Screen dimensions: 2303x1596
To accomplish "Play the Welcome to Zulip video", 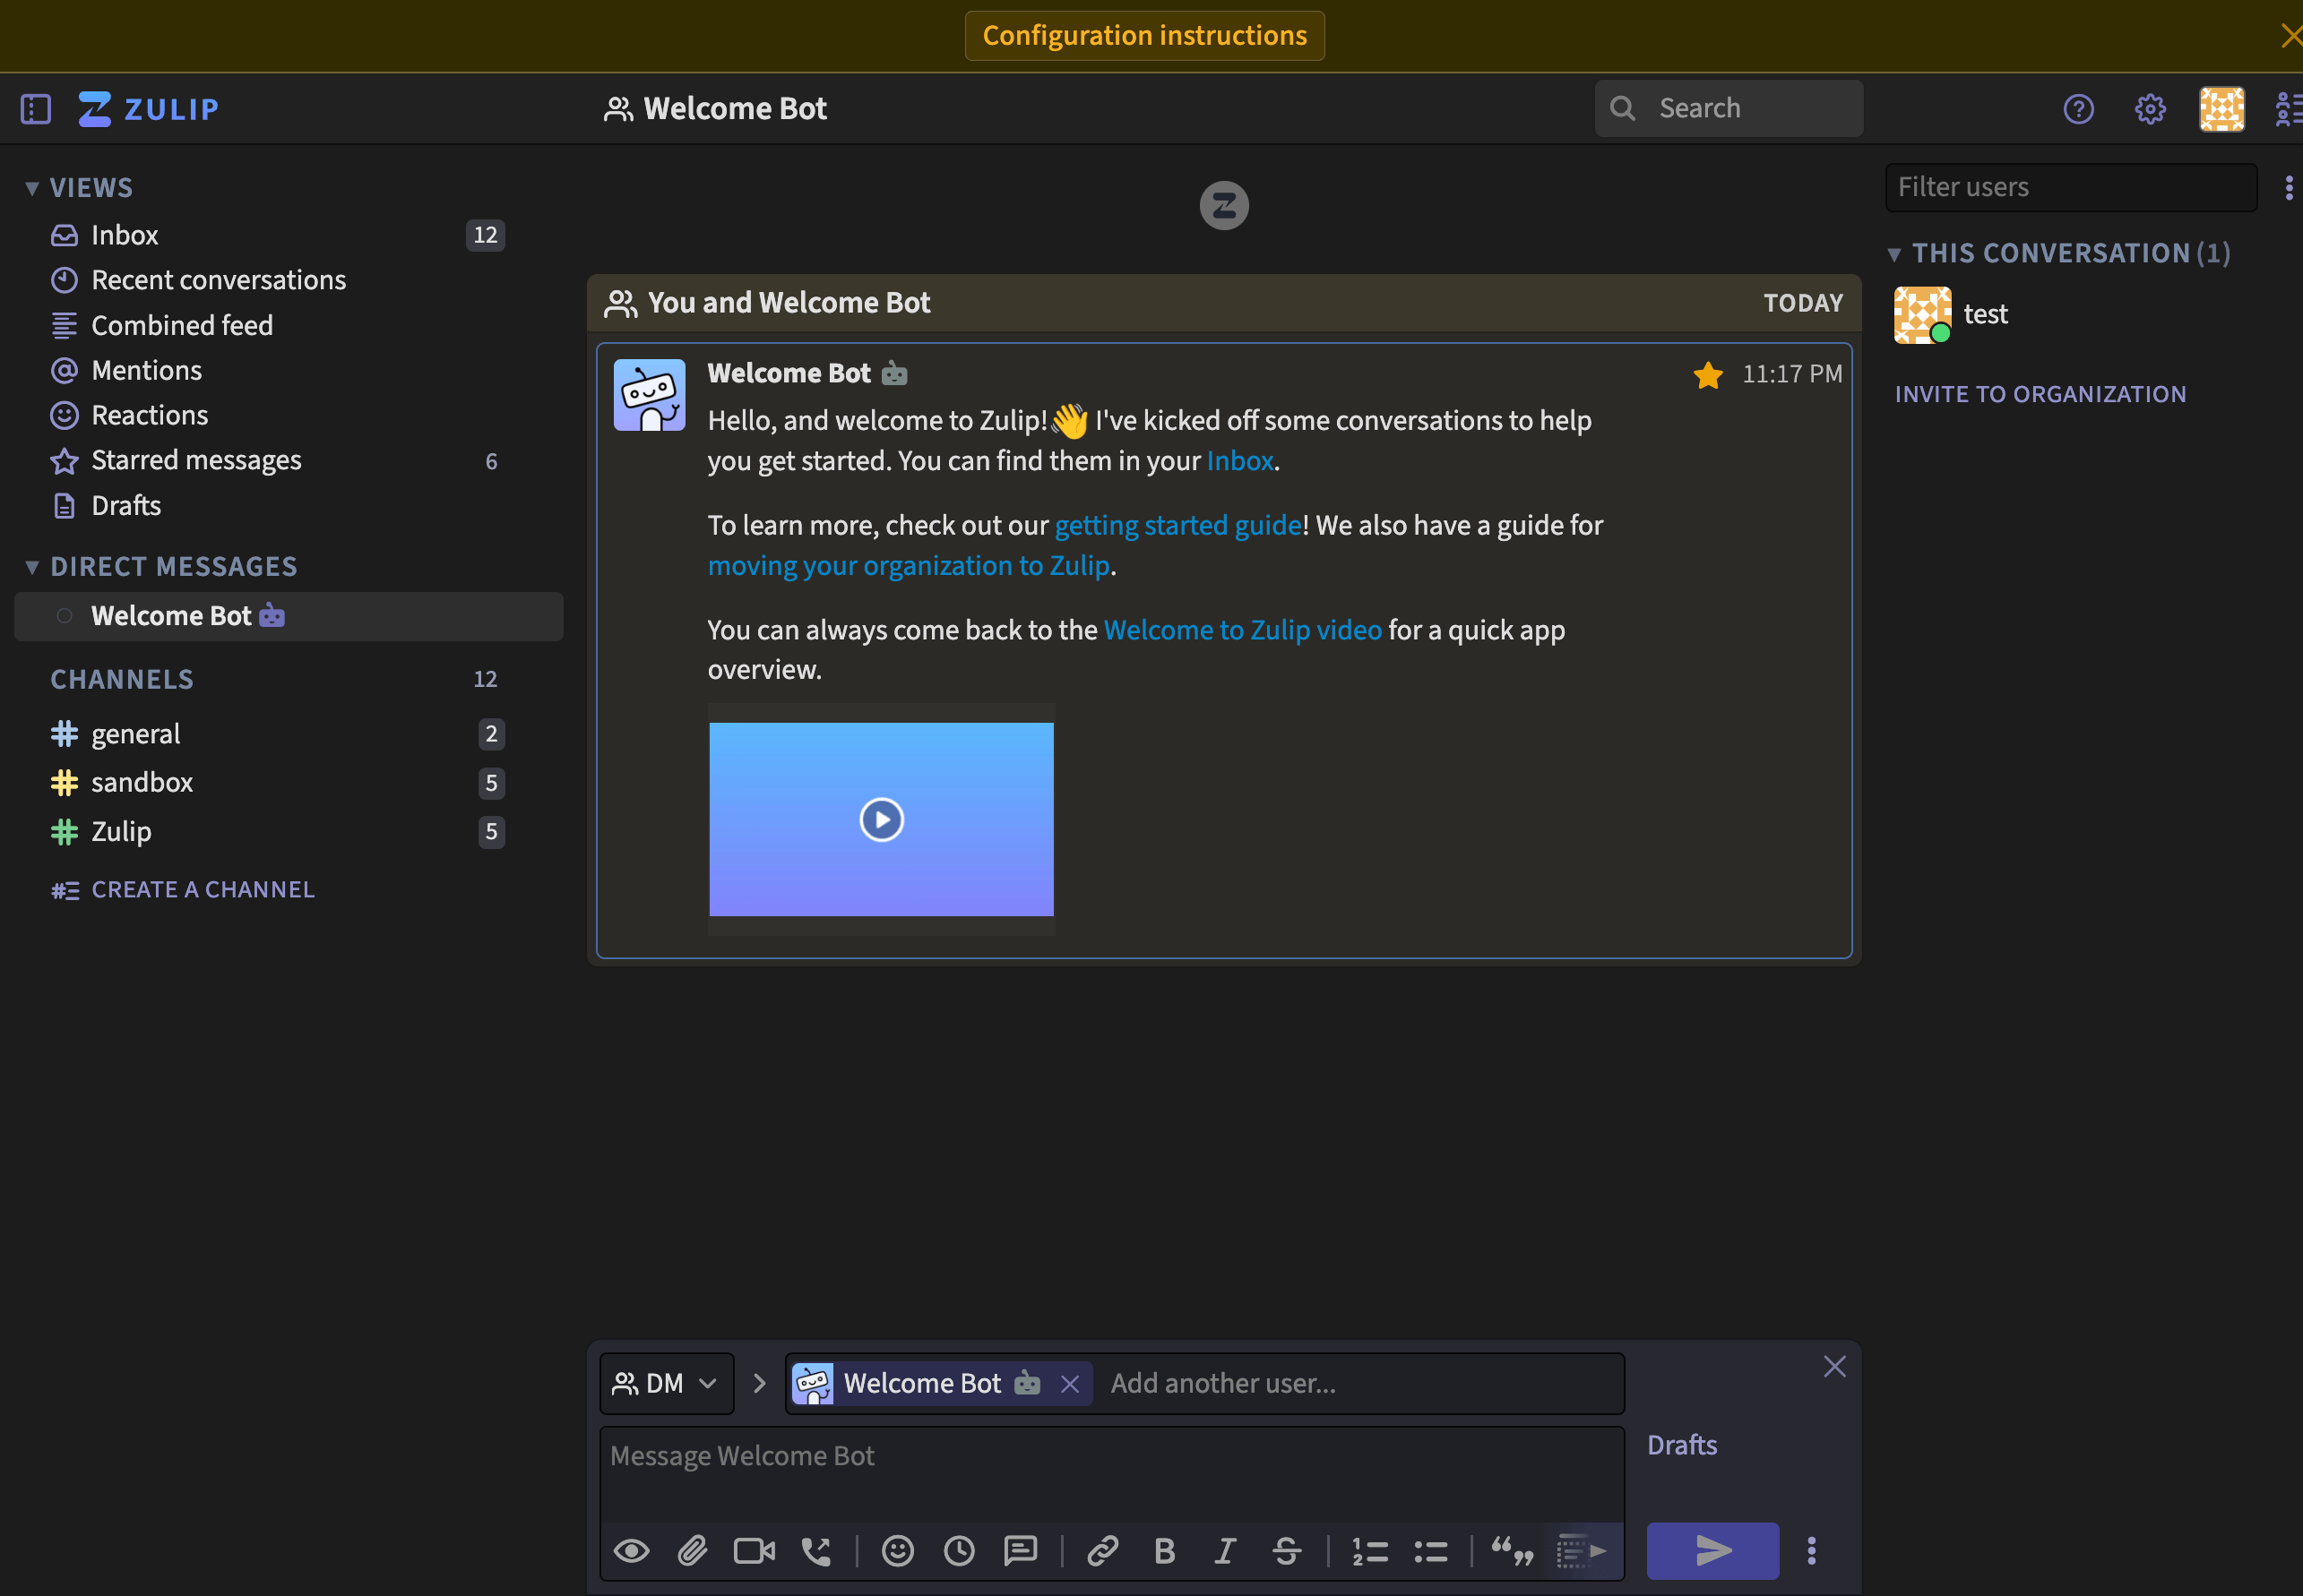I will [882, 820].
